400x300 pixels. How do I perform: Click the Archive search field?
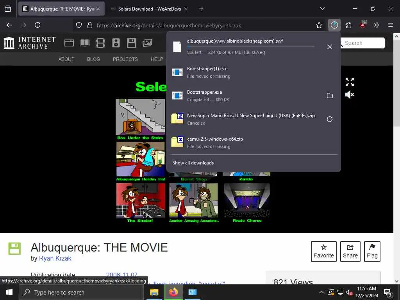tap(362, 43)
